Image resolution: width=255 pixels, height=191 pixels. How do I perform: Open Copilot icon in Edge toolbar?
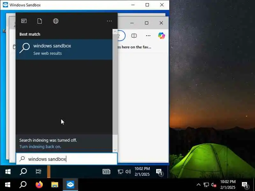(x=162, y=36)
